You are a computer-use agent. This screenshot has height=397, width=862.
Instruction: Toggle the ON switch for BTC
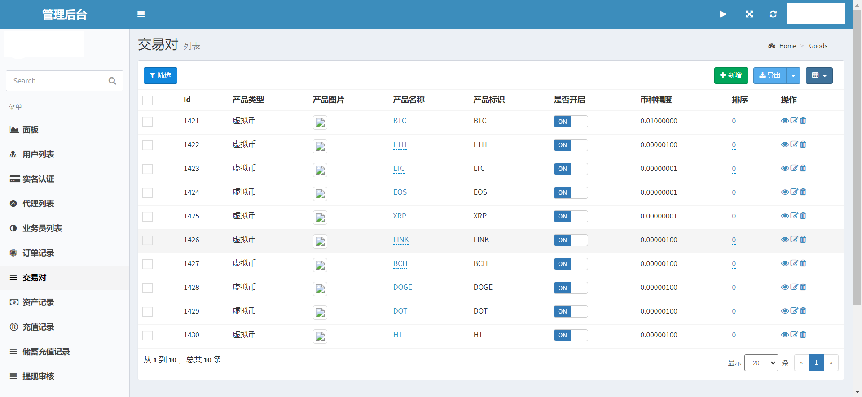(x=571, y=122)
